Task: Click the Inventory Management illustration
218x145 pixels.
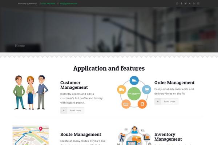Action: click(x=134, y=136)
